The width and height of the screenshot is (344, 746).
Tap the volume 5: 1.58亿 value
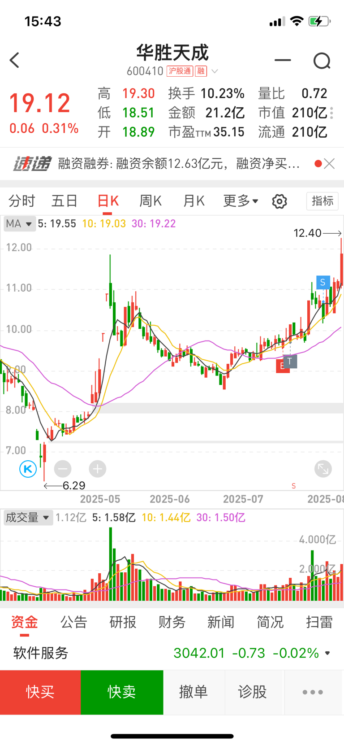click(114, 518)
